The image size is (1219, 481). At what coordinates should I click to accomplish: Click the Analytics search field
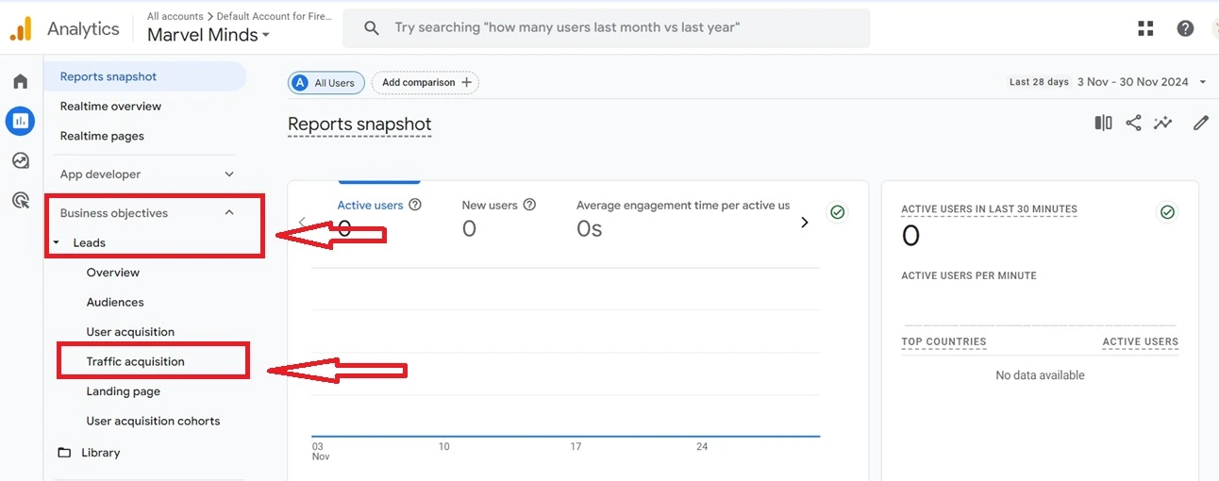(x=606, y=28)
